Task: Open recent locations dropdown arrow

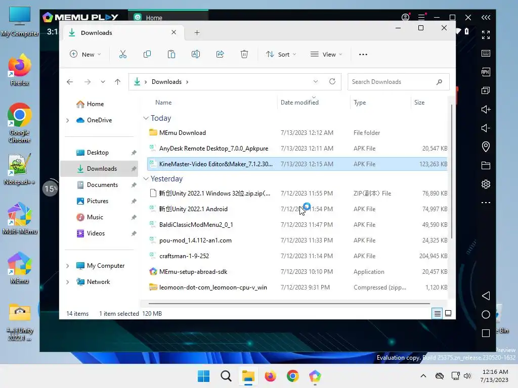Action: click(103, 82)
